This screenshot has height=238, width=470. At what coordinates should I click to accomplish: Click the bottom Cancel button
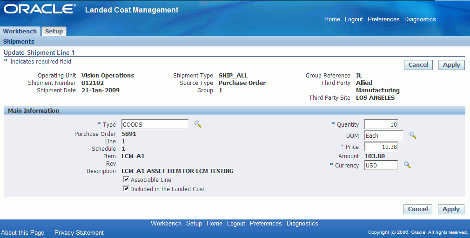pyautogui.click(x=418, y=209)
